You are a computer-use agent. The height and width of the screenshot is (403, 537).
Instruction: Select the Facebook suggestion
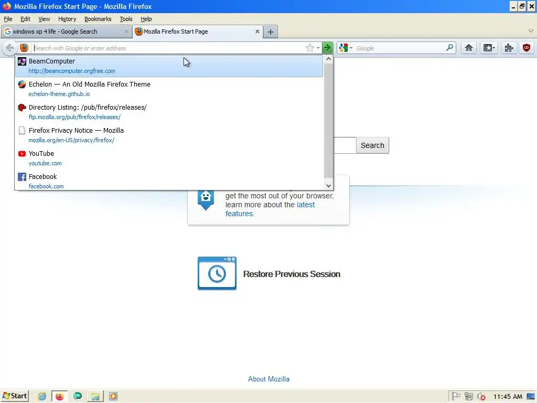tap(169, 181)
